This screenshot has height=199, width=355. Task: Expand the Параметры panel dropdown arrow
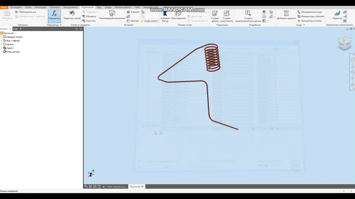61,25
